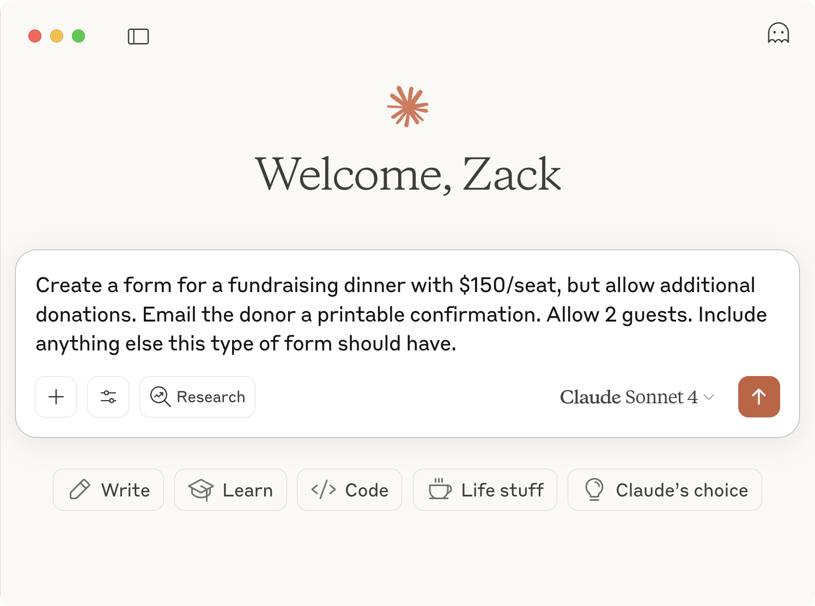
Task: Minimize the window using the yellow button
Action: coord(57,36)
